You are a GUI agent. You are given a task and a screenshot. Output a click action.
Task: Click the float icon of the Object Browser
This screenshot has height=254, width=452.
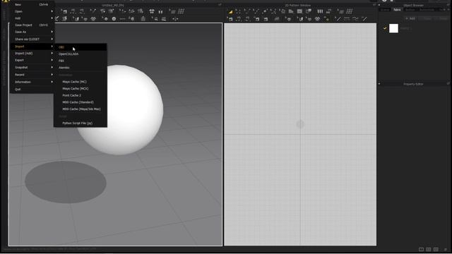tap(448, 5)
